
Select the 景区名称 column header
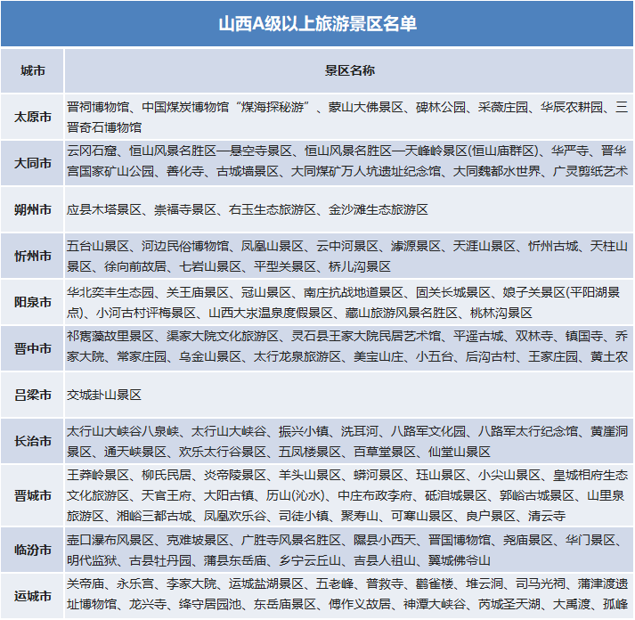coord(348,70)
